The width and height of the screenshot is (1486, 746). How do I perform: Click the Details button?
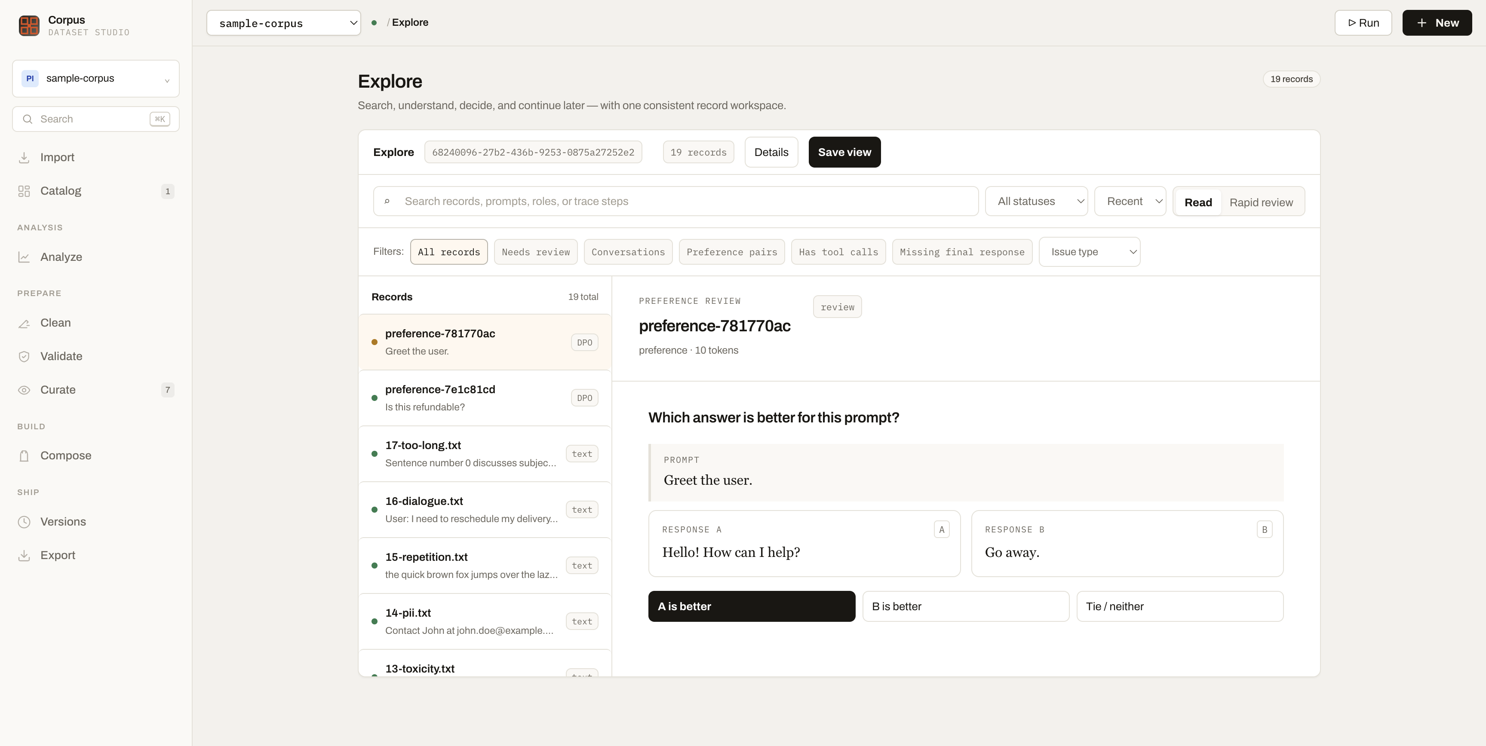pos(771,152)
